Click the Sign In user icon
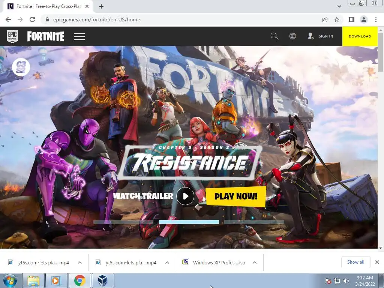Screen dimensions: 384x288 coord(310,36)
